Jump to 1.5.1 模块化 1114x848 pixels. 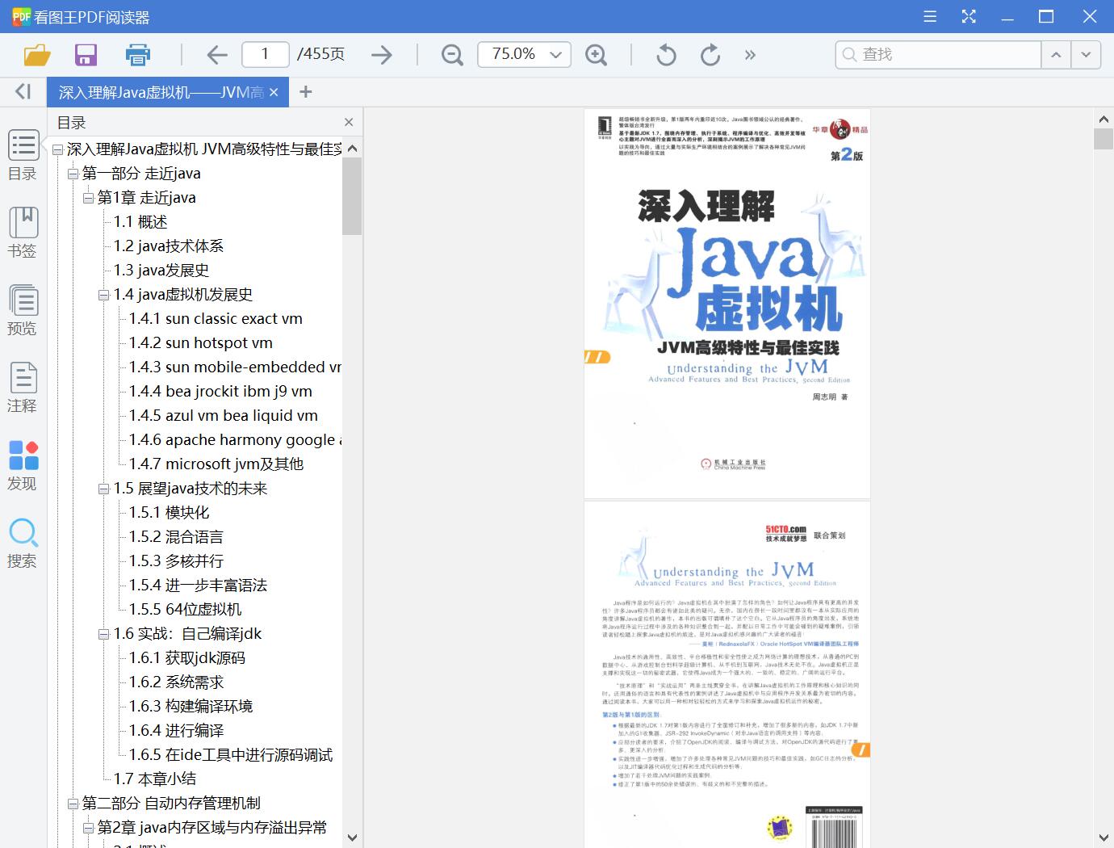tap(170, 512)
